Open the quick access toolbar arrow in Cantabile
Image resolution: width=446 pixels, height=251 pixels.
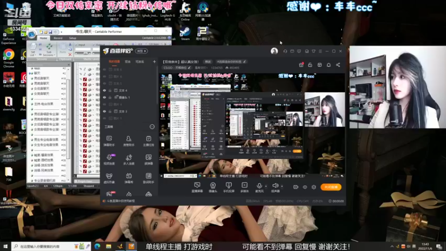point(61,32)
